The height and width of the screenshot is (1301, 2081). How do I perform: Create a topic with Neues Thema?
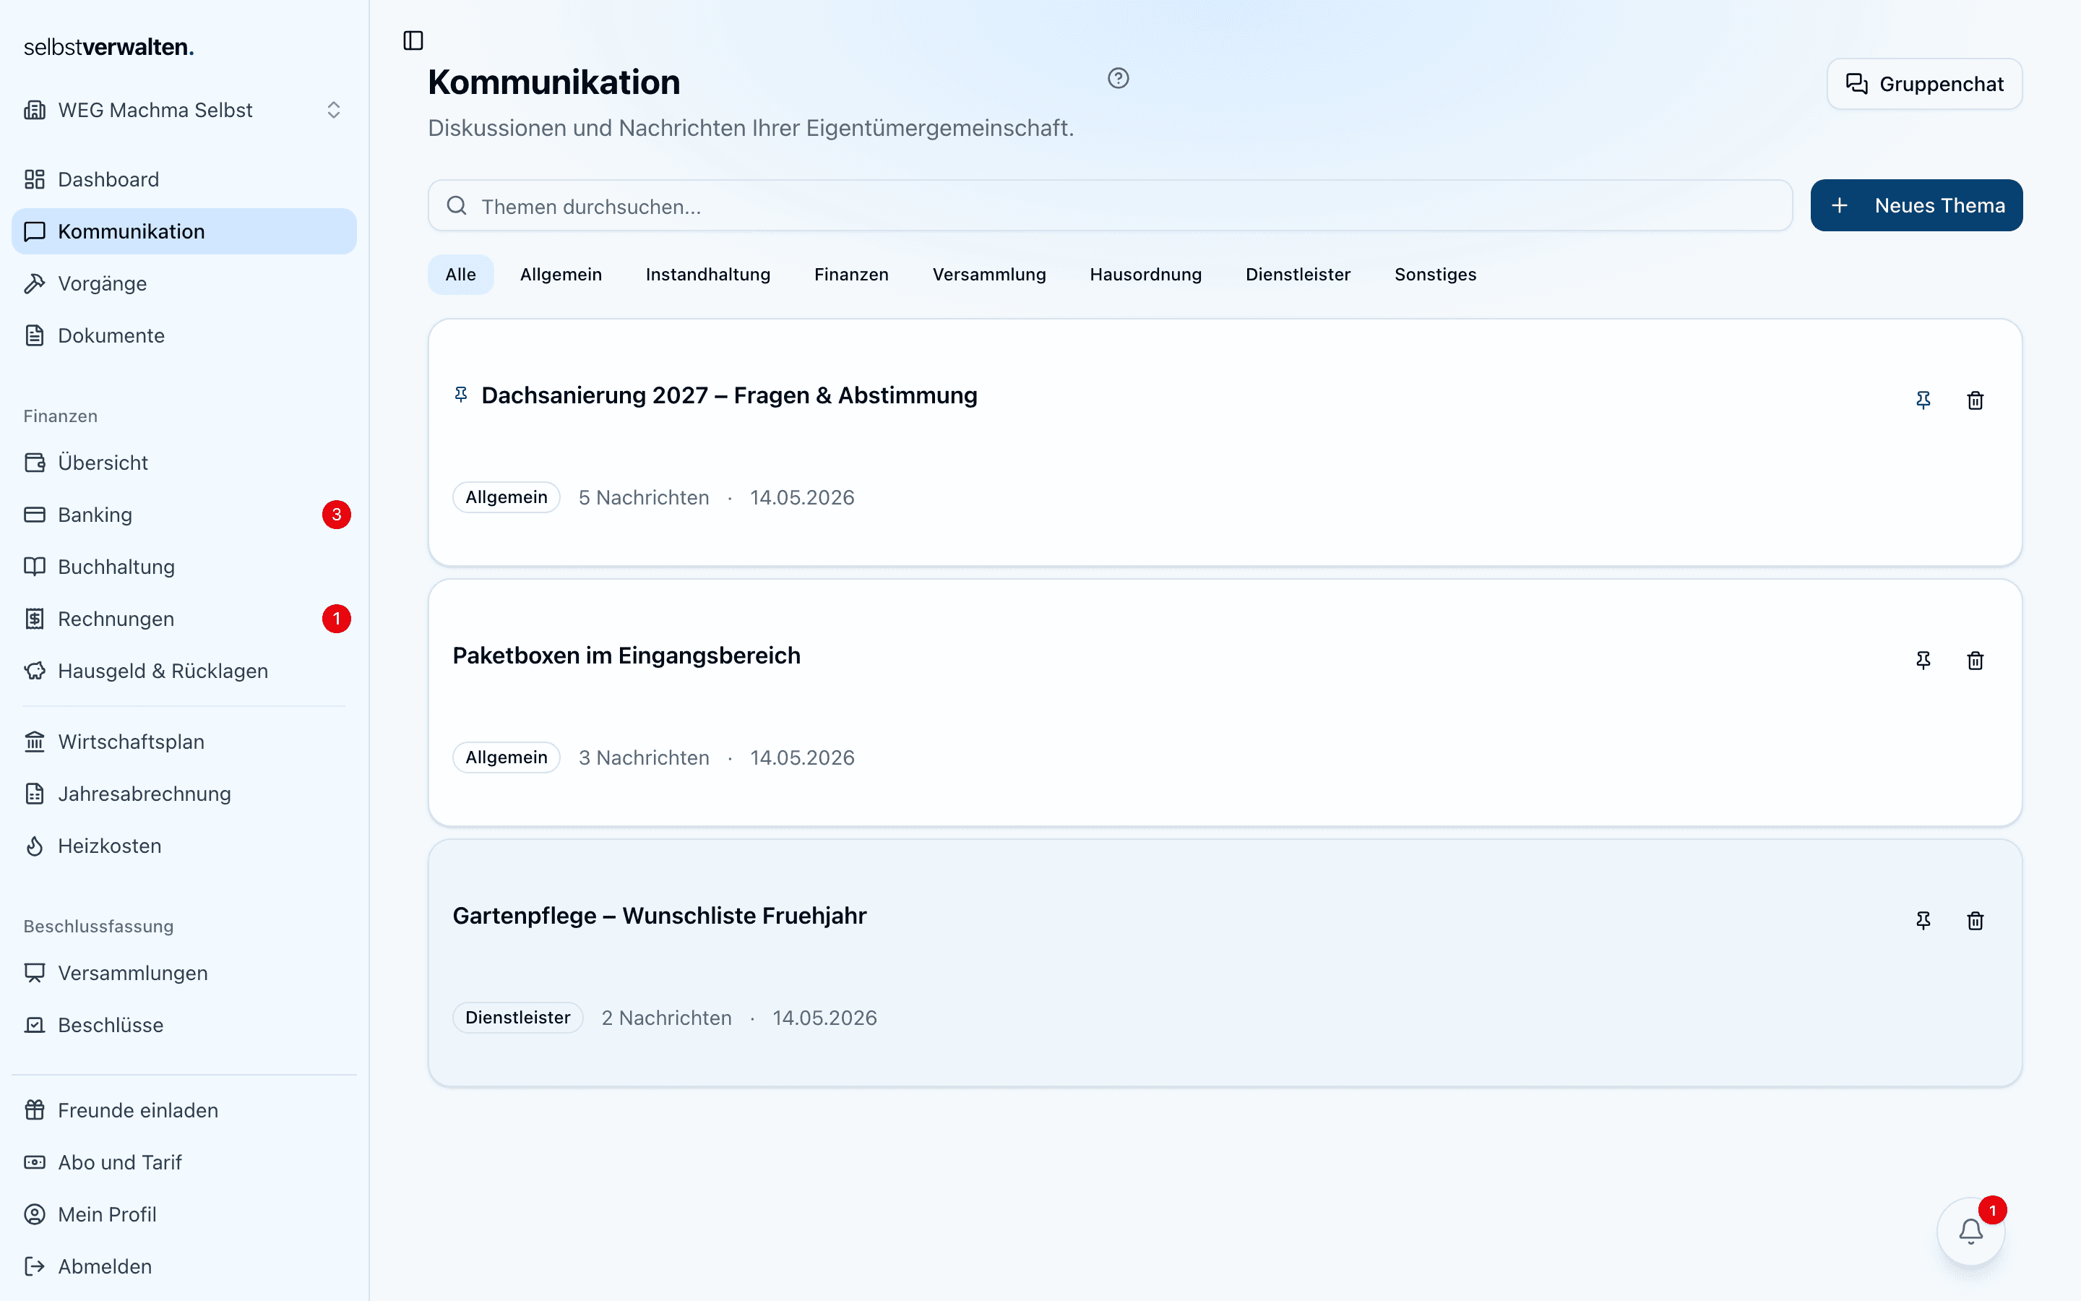click(1916, 206)
